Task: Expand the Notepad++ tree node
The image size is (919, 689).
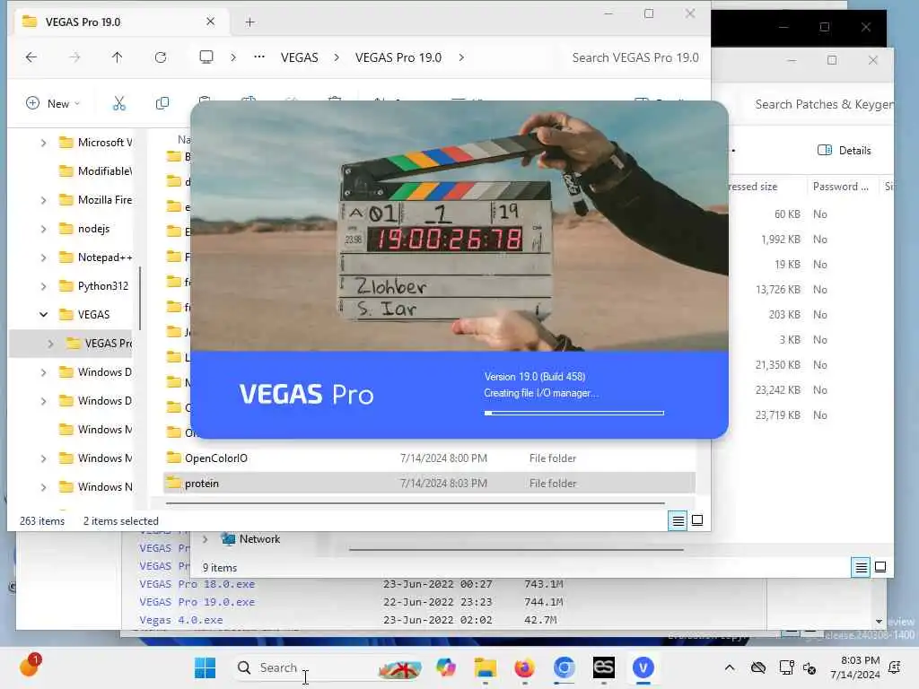Action: [43, 257]
